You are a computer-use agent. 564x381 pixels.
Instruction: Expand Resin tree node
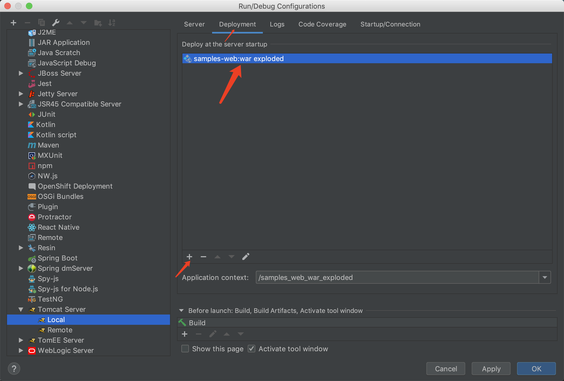click(21, 248)
